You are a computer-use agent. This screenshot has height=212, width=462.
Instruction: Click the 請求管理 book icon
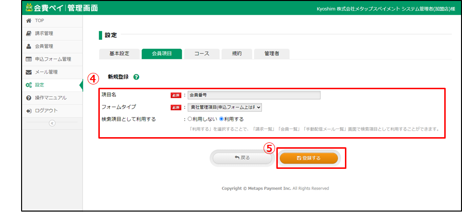coord(29,34)
